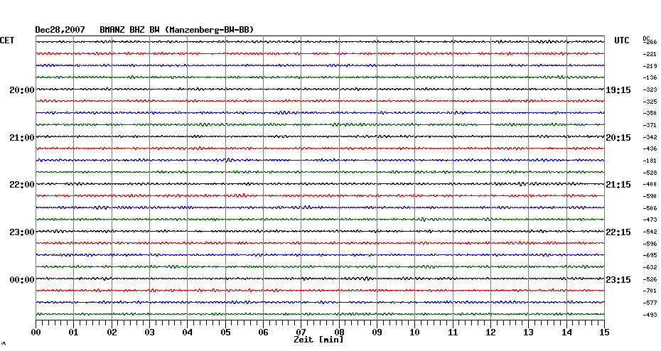Viewport: 661px width, 351px height.
Task: Select DC offset value -701
Action: pyautogui.click(x=650, y=291)
